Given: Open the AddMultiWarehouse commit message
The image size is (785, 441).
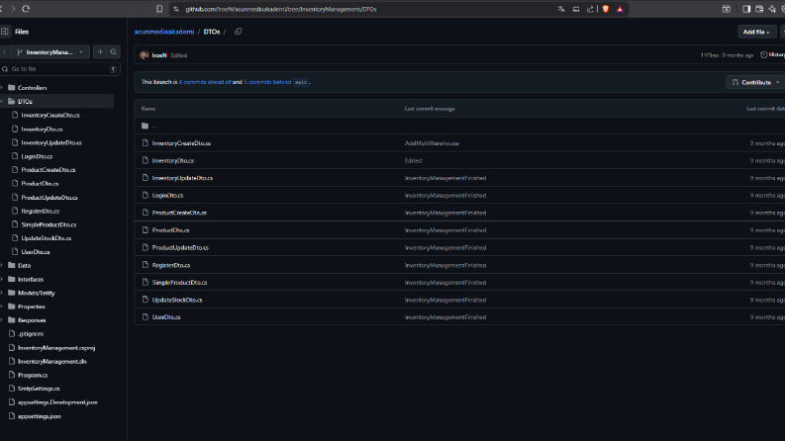Looking at the screenshot, I should pyautogui.click(x=432, y=143).
